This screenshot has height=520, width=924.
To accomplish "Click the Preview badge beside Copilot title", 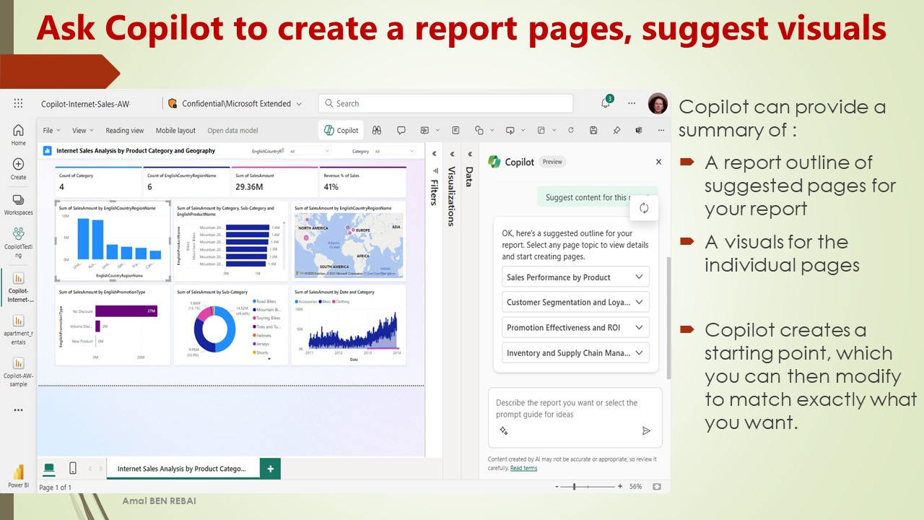I will click(x=552, y=162).
